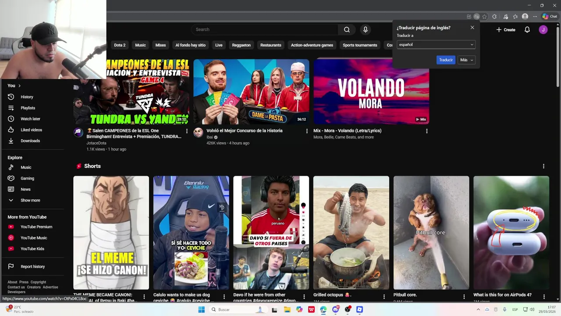Open Dame La Pasta video thumbnail
Viewport: 561px width, 316px height.
251,91
